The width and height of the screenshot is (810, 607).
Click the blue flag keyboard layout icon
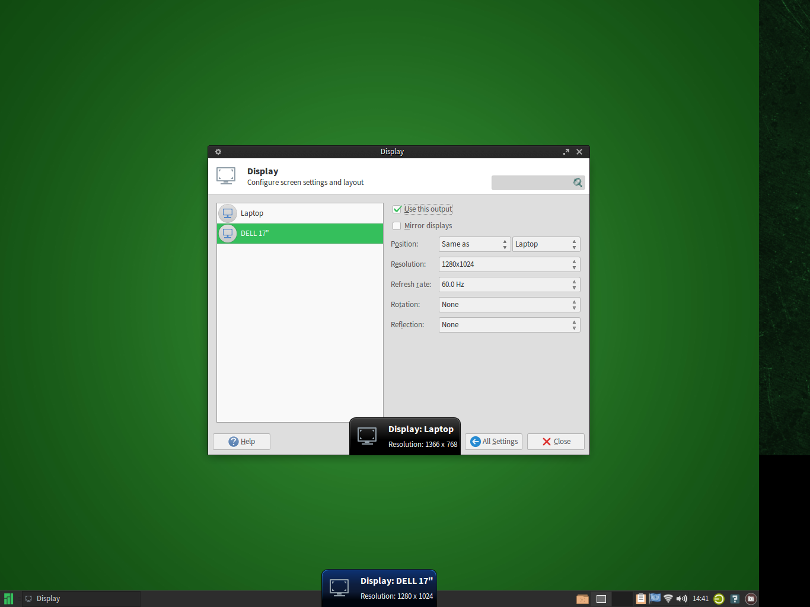point(655,598)
